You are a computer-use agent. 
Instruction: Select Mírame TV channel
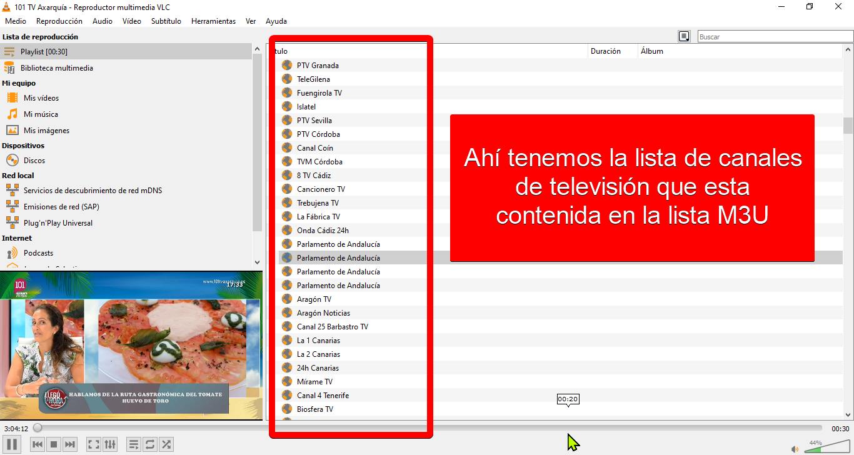click(314, 381)
